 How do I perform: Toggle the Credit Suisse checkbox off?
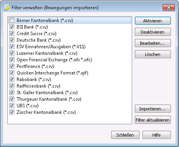coord(12,34)
